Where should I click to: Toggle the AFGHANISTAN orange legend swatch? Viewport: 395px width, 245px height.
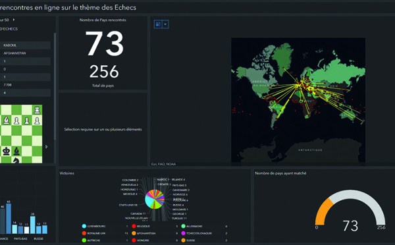coord(134,233)
